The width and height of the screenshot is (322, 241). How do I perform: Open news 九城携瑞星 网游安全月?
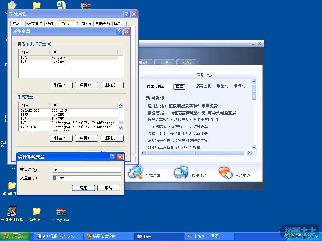click(x=178, y=127)
